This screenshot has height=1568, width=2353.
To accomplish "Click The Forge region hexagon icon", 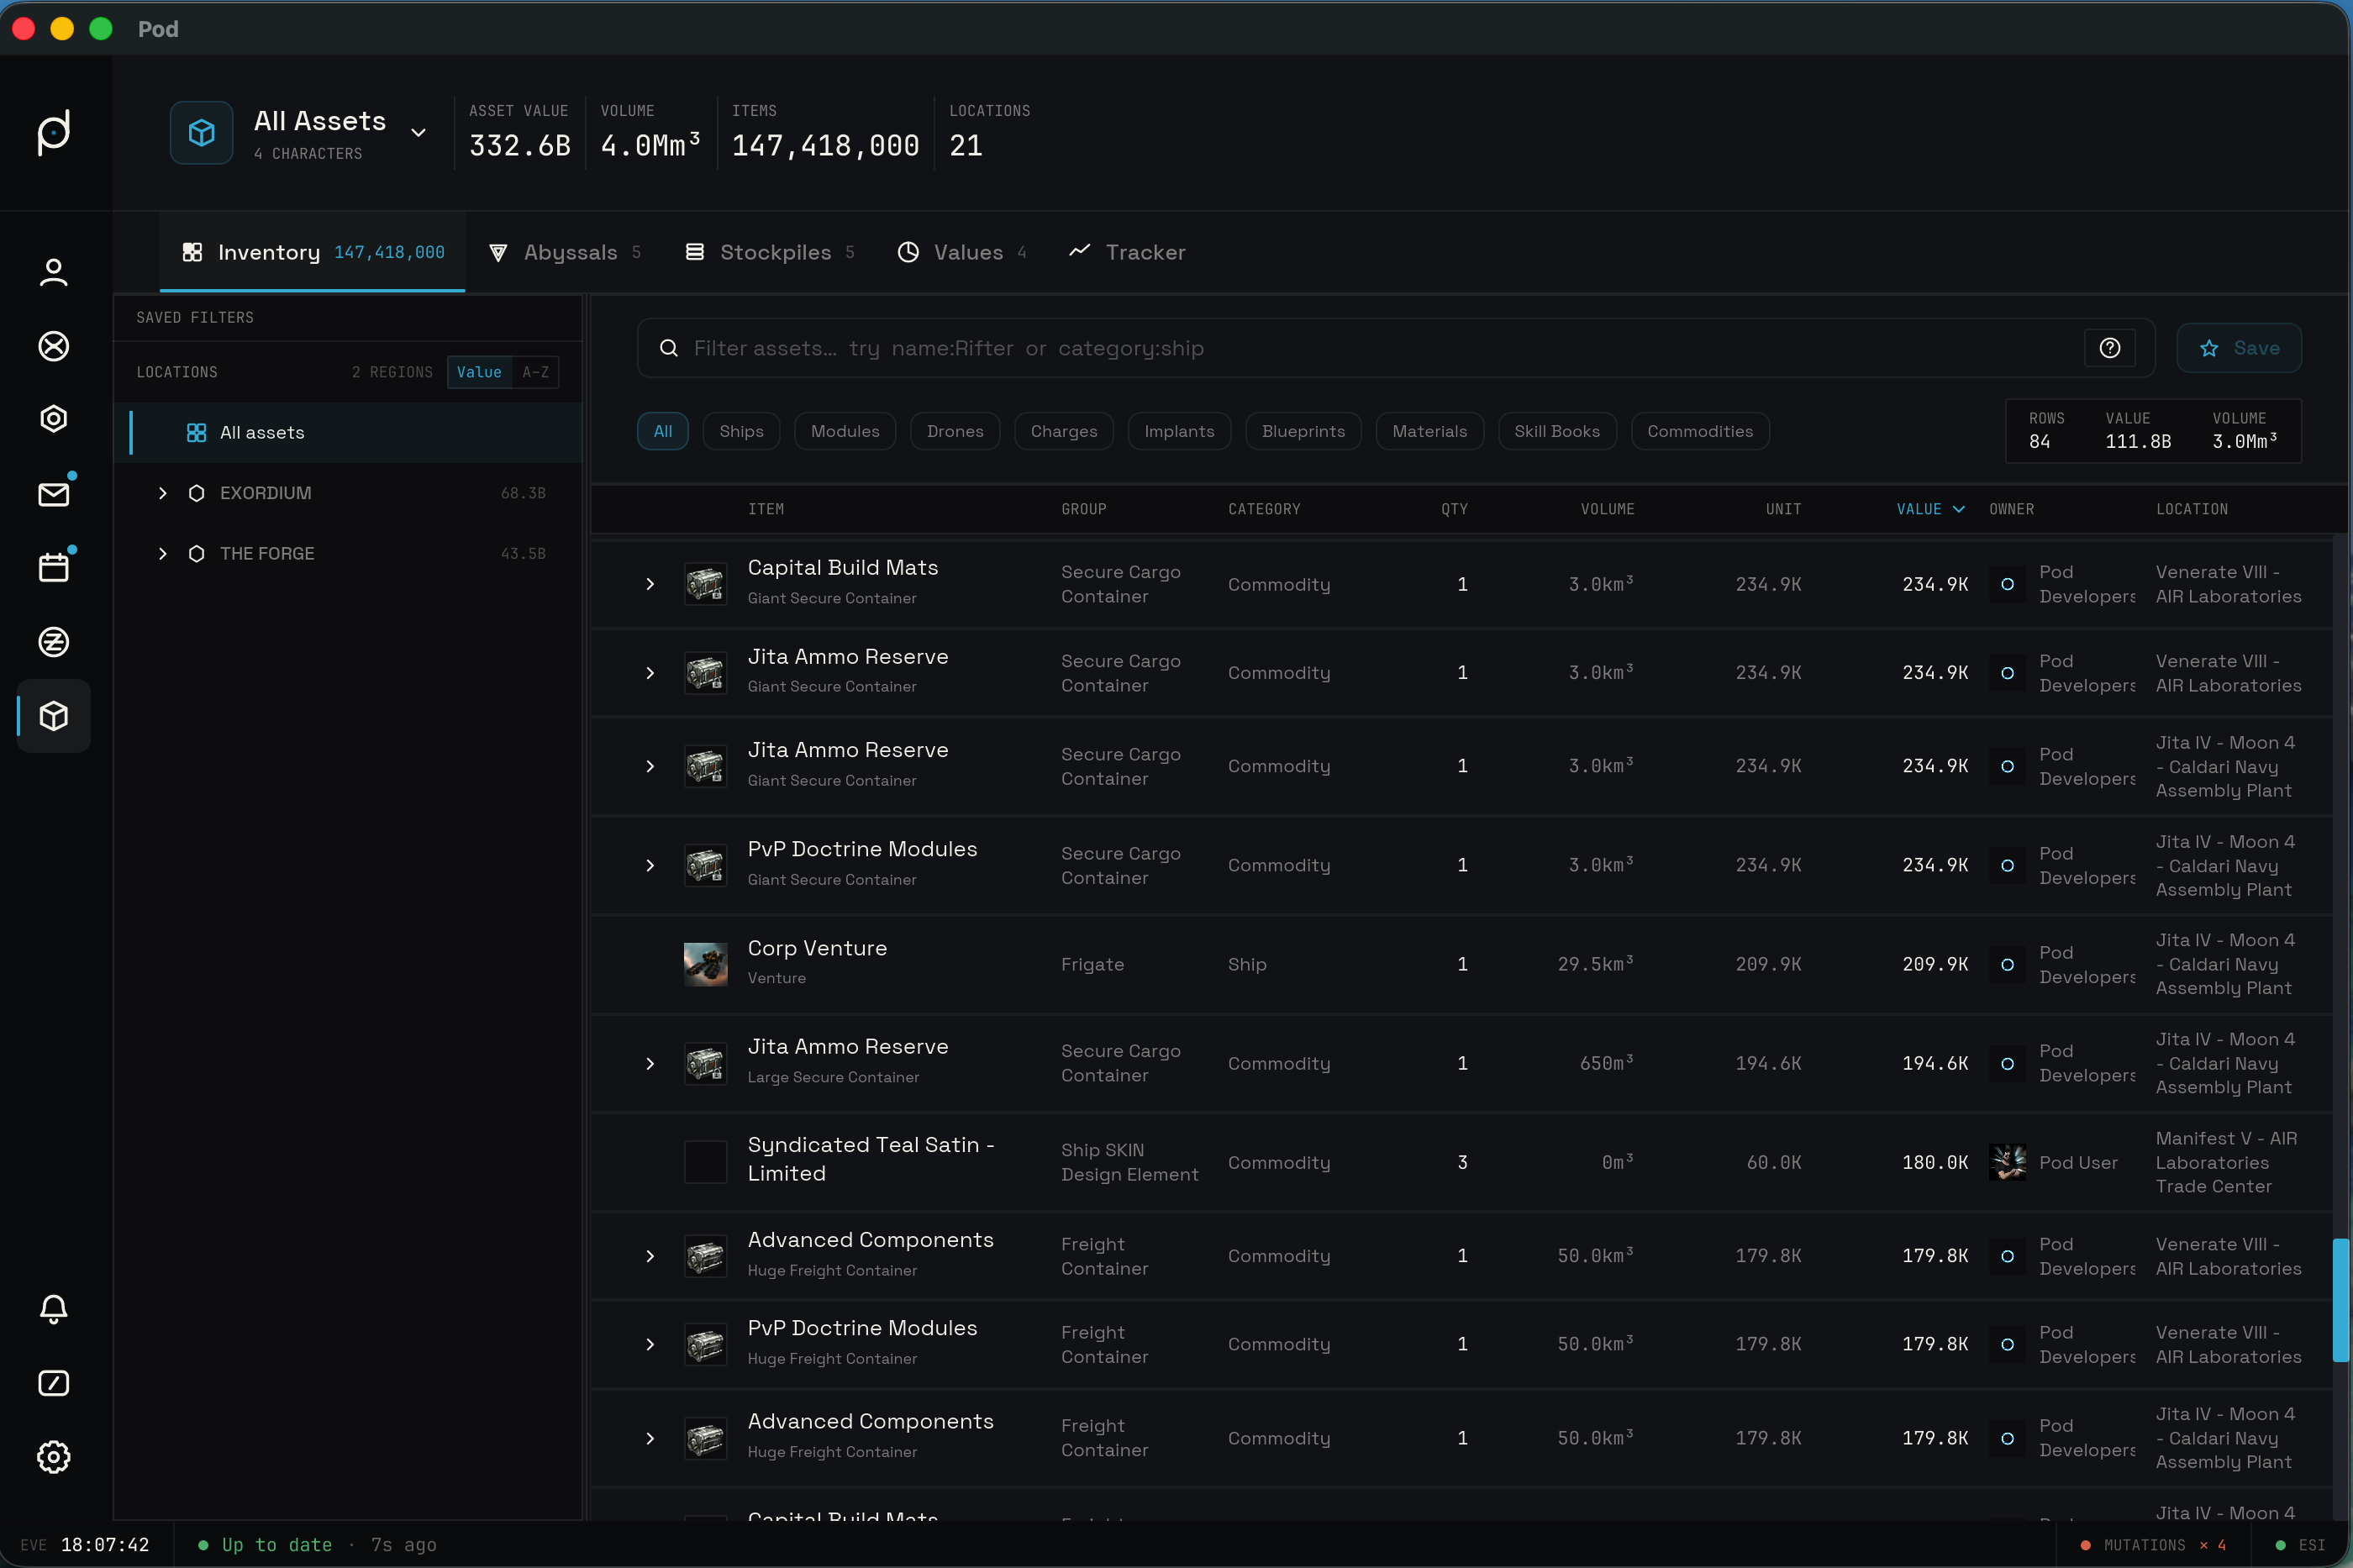I will [x=197, y=554].
